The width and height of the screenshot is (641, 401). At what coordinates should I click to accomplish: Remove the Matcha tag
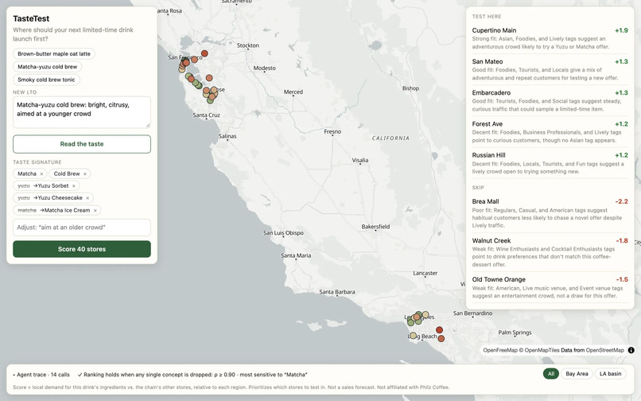pyautogui.click(x=41, y=174)
